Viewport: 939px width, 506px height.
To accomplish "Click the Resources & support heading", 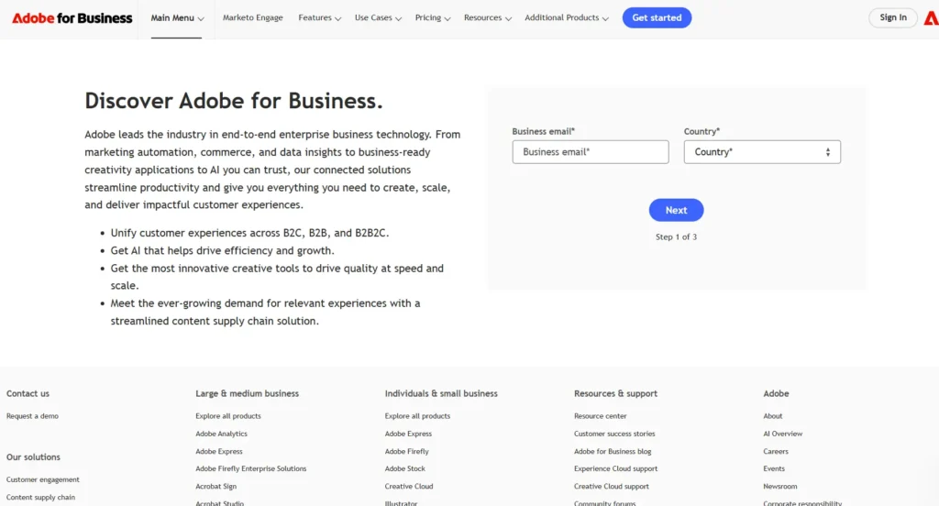I will pyautogui.click(x=615, y=393).
